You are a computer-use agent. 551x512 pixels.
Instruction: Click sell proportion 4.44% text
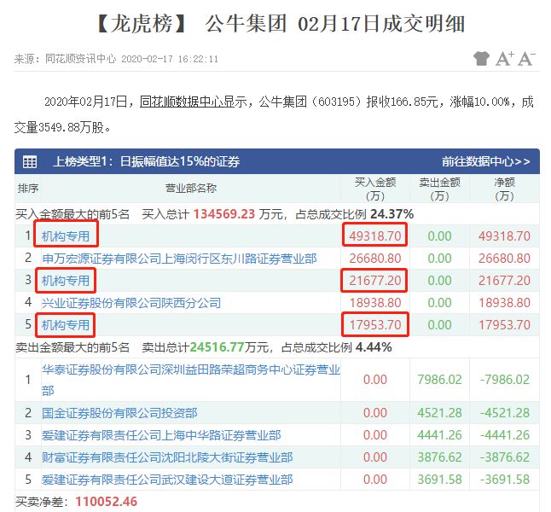374,347
